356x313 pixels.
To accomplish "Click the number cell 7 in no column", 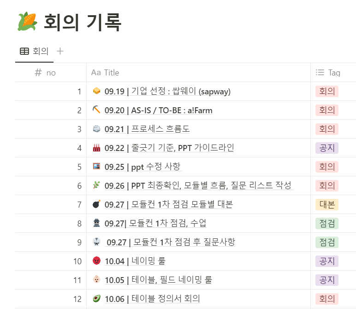I will pyautogui.click(x=51, y=204).
